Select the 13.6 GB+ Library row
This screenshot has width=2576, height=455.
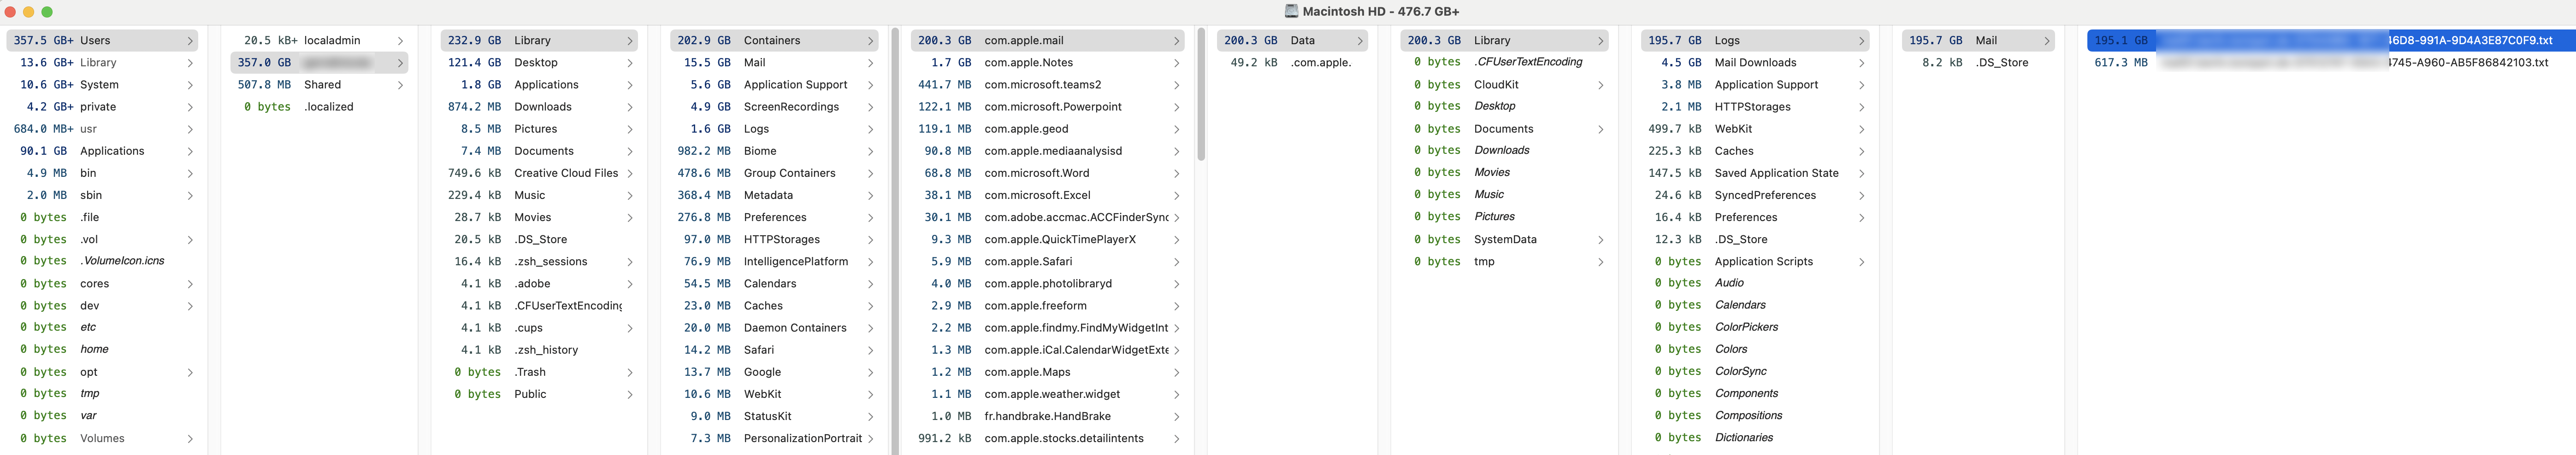[102, 63]
